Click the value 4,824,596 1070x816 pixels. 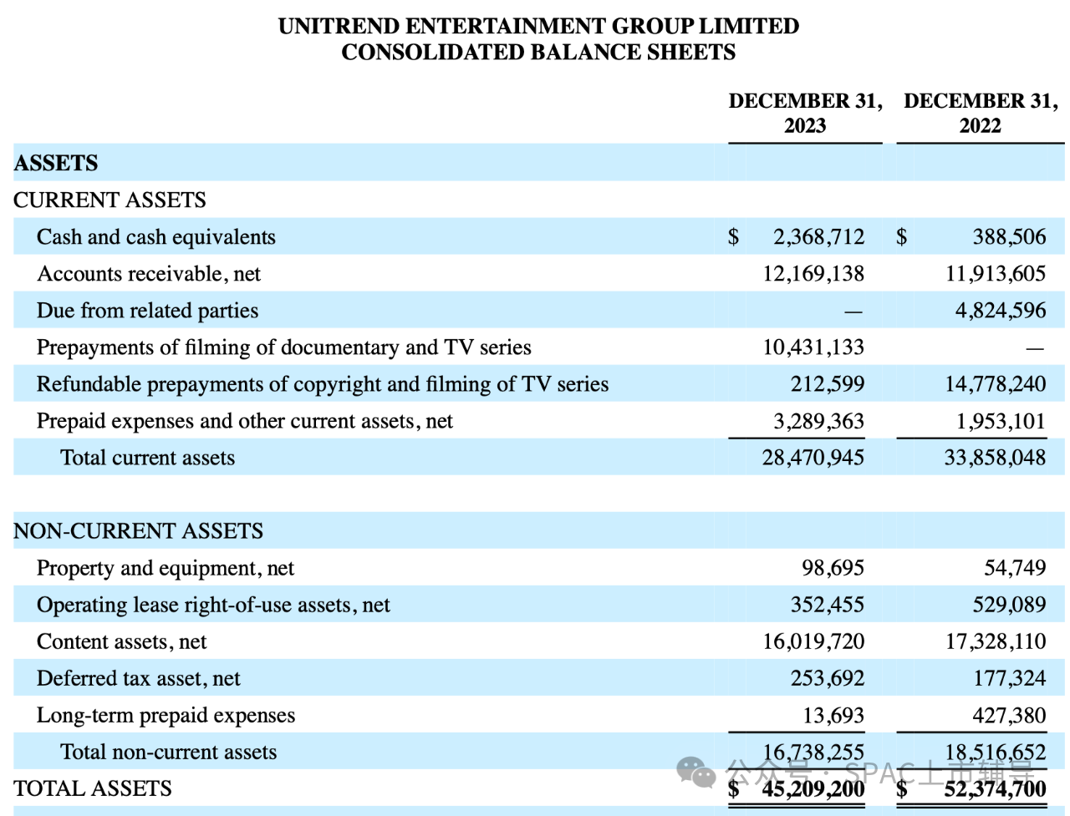[x=1001, y=311]
